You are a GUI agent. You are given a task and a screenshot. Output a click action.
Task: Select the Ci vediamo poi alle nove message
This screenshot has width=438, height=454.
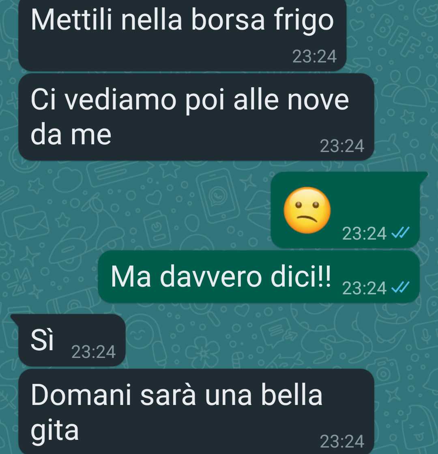point(196,117)
